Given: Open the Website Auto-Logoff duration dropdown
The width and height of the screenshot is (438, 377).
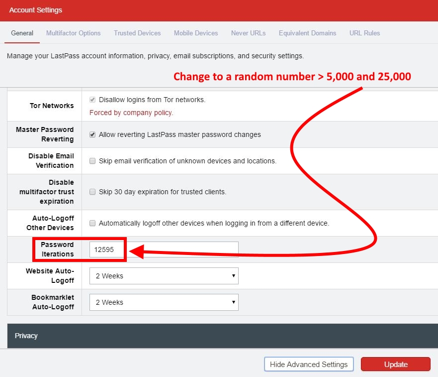Looking at the screenshot, I should point(164,275).
